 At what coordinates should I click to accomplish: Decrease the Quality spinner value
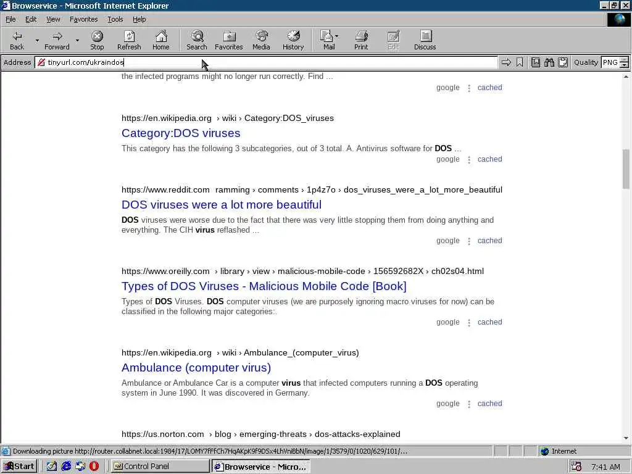click(x=624, y=65)
